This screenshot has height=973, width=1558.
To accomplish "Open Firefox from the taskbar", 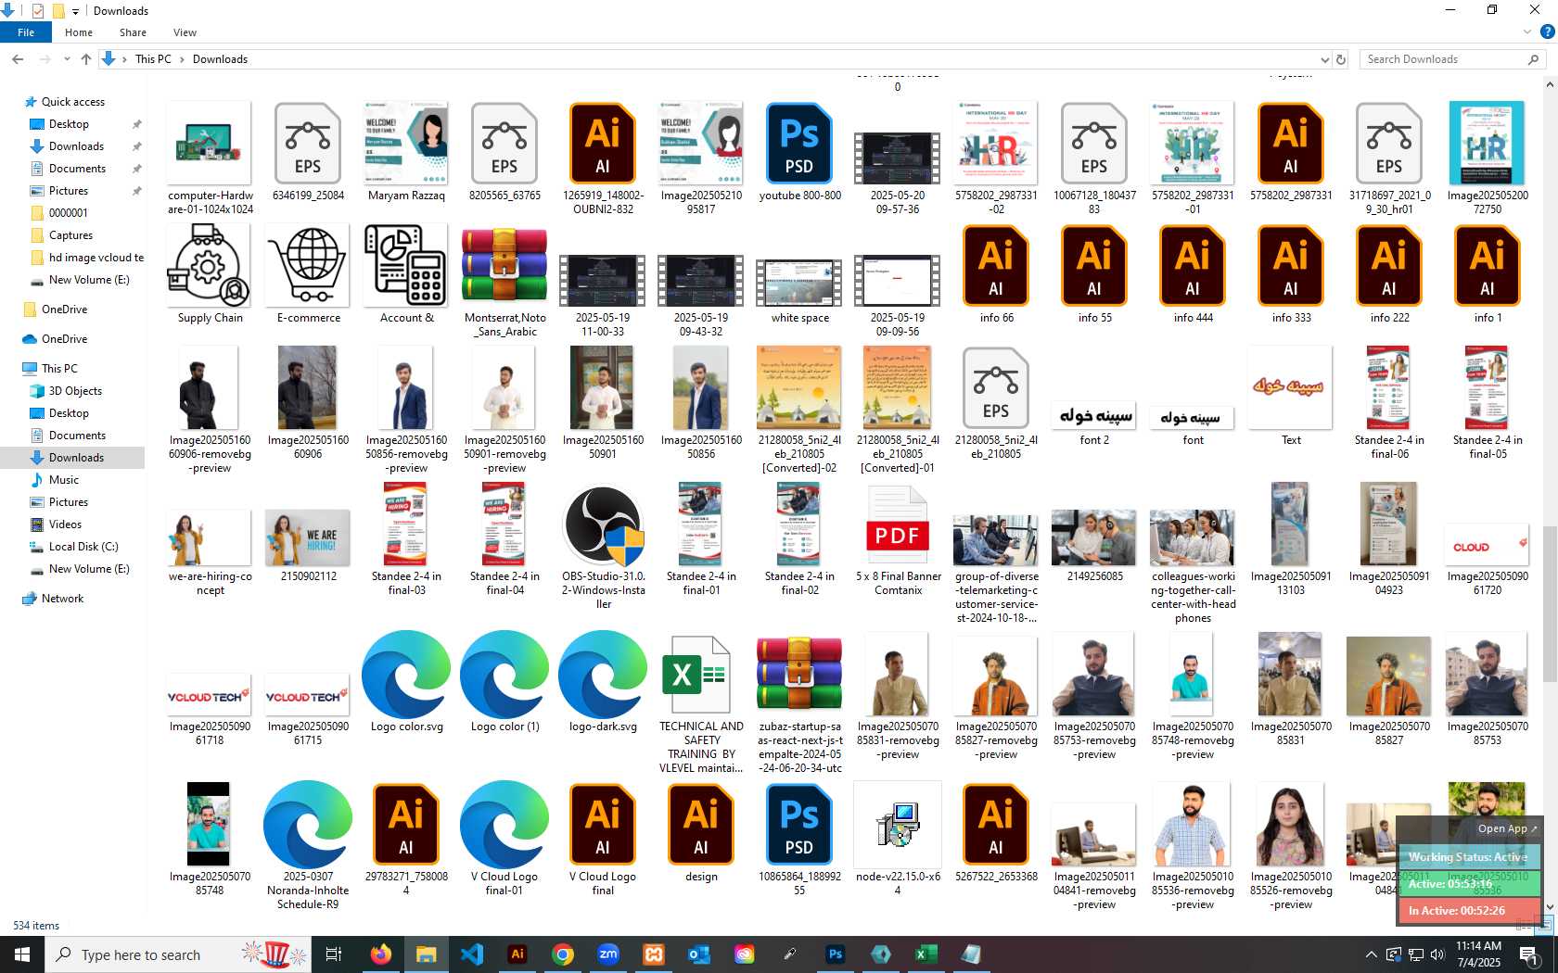I will (x=381, y=954).
